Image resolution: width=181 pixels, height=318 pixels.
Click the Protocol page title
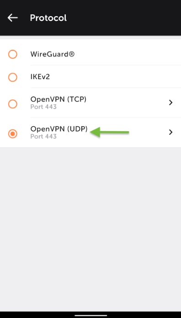[48, 18]
